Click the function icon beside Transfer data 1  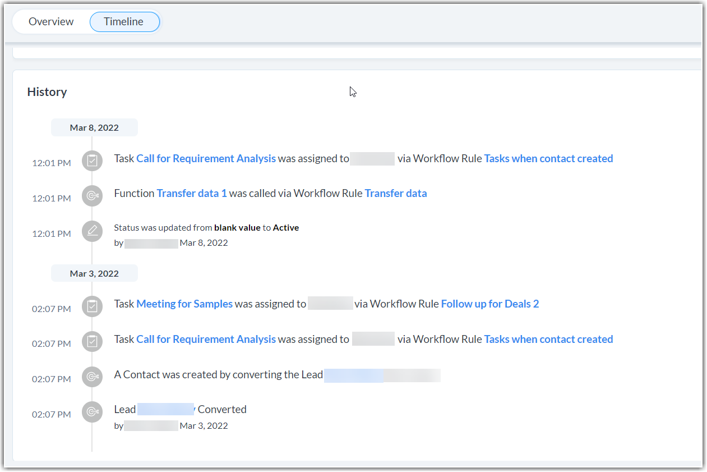coord(92,195)
